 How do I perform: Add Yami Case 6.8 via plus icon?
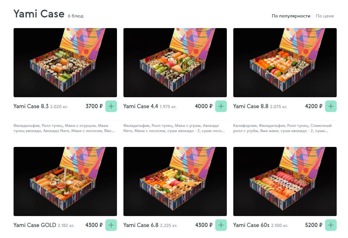[x=221, y=225]
